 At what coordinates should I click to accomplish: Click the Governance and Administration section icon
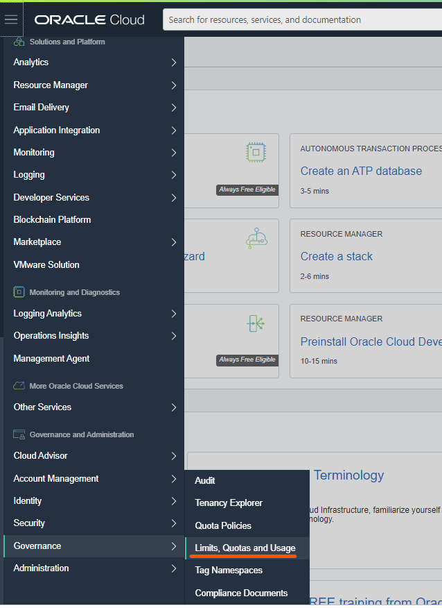19,434
